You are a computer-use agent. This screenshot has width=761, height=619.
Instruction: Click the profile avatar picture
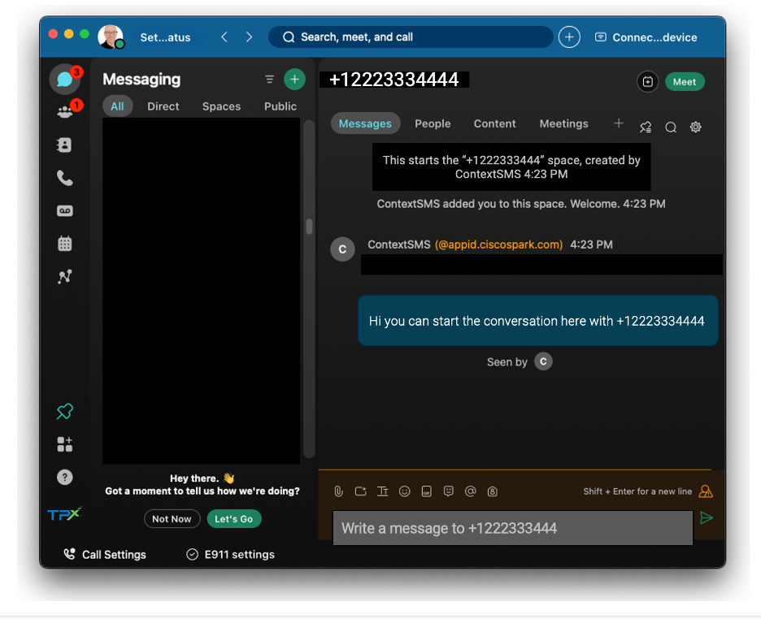111,37
